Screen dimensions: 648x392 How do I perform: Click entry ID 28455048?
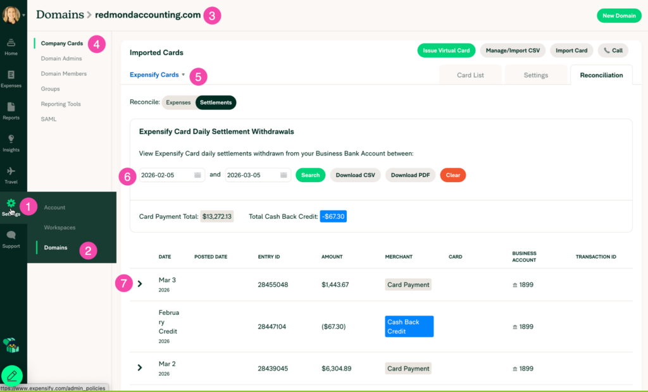click(x=273, y=285)
